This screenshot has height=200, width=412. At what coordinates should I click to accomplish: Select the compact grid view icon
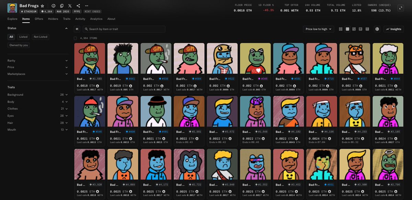[x=347, y=29]
